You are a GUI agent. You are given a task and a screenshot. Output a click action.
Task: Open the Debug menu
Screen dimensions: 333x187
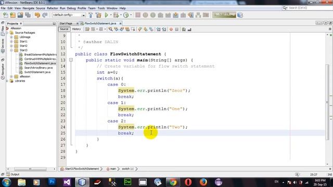(x=71, y=8)
